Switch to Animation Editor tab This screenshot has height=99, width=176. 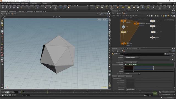pyautogui.click(x=12, y=11)
